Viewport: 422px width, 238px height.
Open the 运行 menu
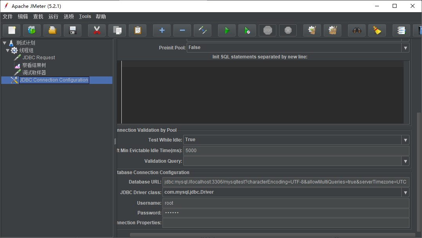pos(53,17)
